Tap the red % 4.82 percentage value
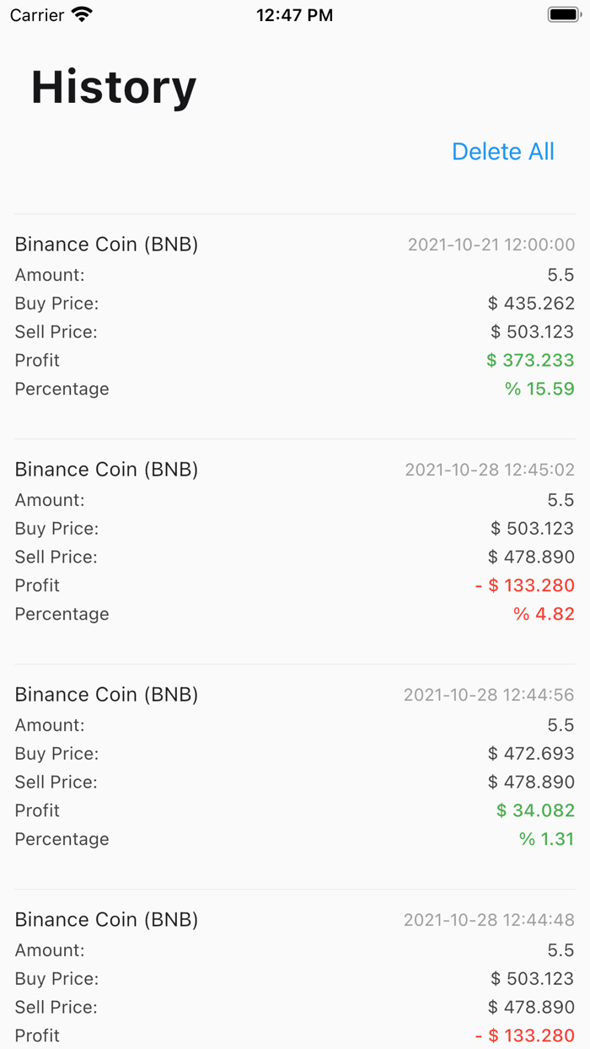The width and height of the screenshot is (590, 1049). 545,614
